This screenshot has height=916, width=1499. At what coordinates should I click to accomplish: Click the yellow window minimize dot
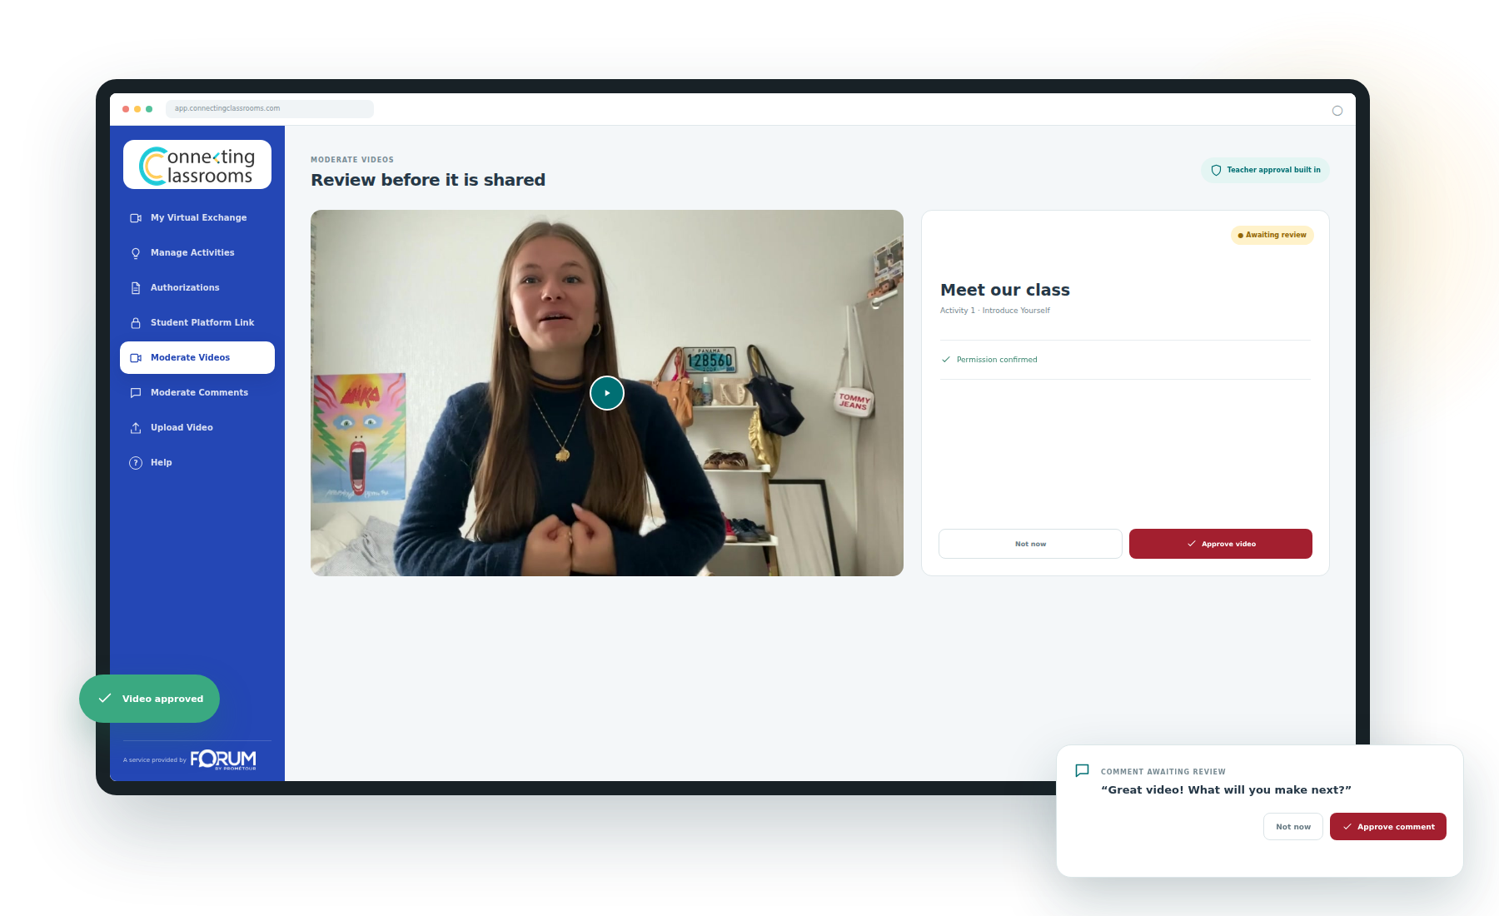(137, 109)
